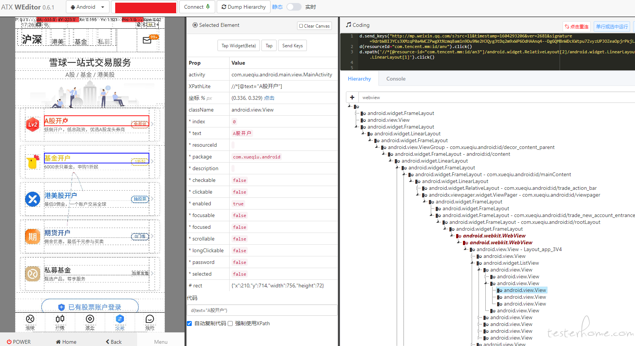Collapse android.view.View Layout_app_3V4 node
This screenshot has height=346, width=635.
[466, 249]
